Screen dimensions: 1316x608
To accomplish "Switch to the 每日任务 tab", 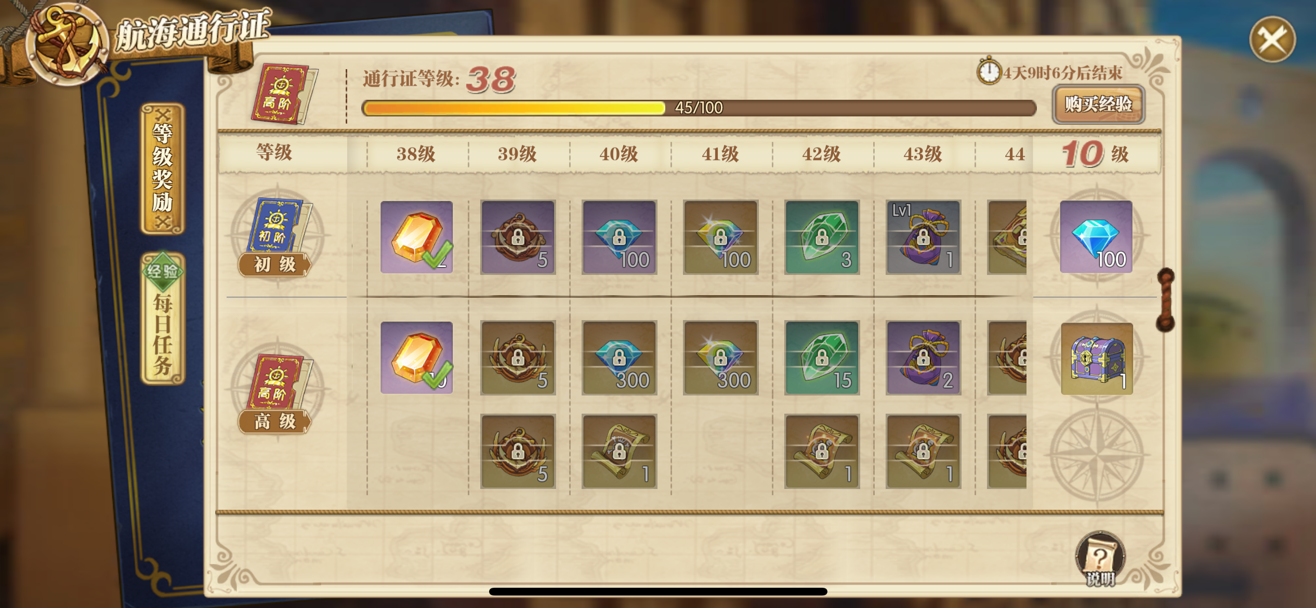I will pyautogui.click(x=163, y=318).
